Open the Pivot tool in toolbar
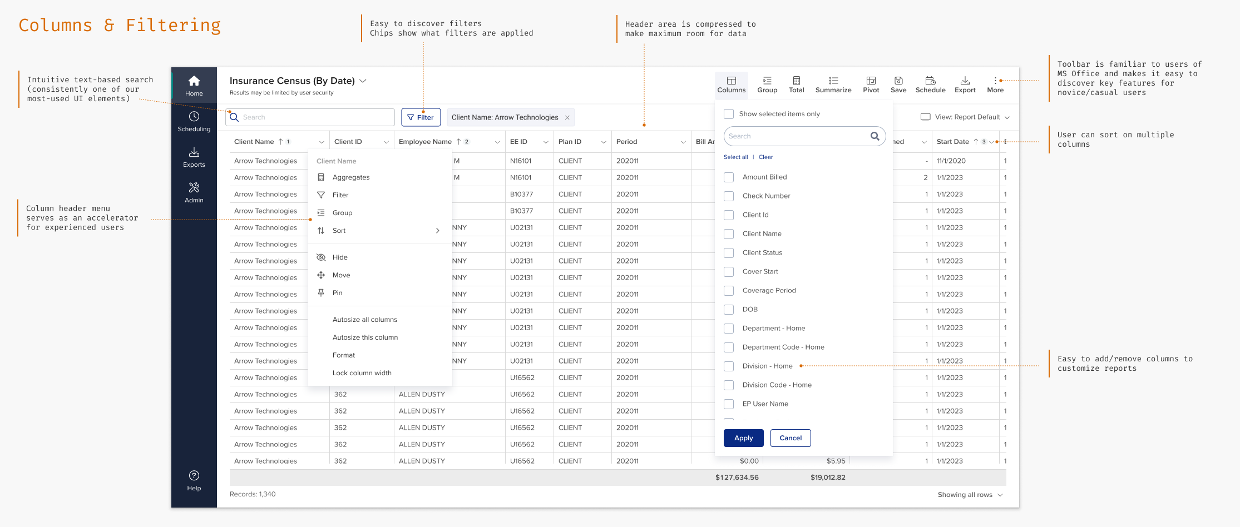 [871, 84]
